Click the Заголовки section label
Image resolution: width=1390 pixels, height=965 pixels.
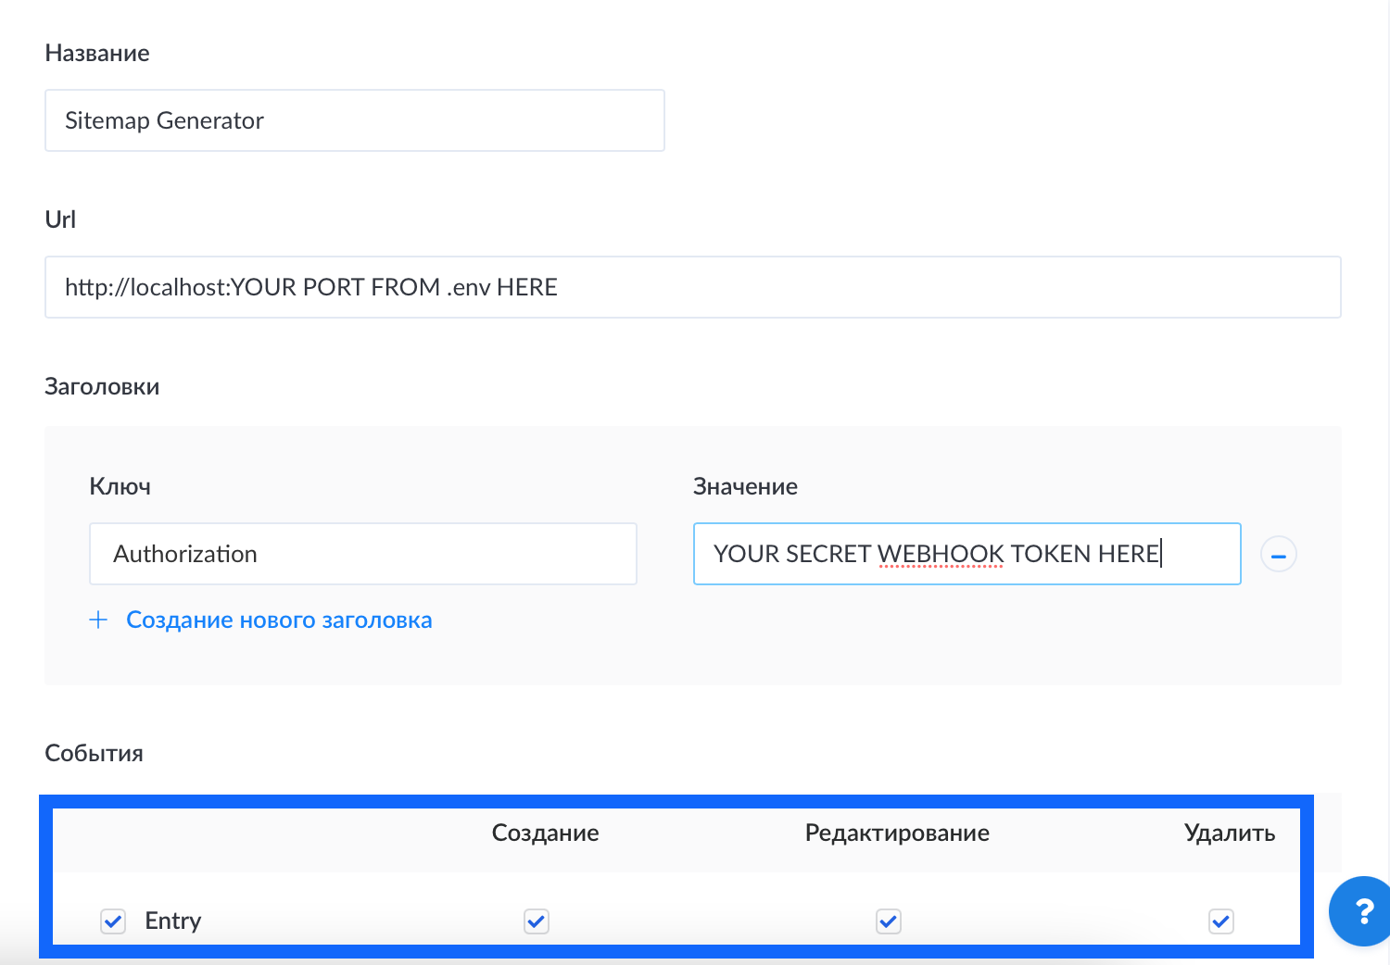(x=102, y=386)
